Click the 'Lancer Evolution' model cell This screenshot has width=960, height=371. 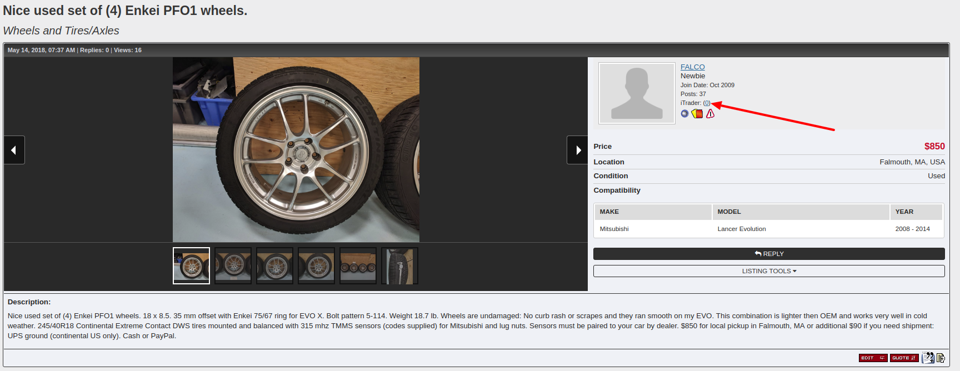coord(742,229)
